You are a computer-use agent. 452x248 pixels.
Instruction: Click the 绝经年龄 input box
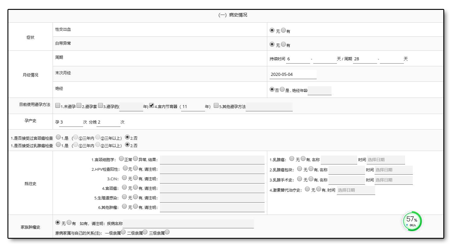[x=319, y=90]
